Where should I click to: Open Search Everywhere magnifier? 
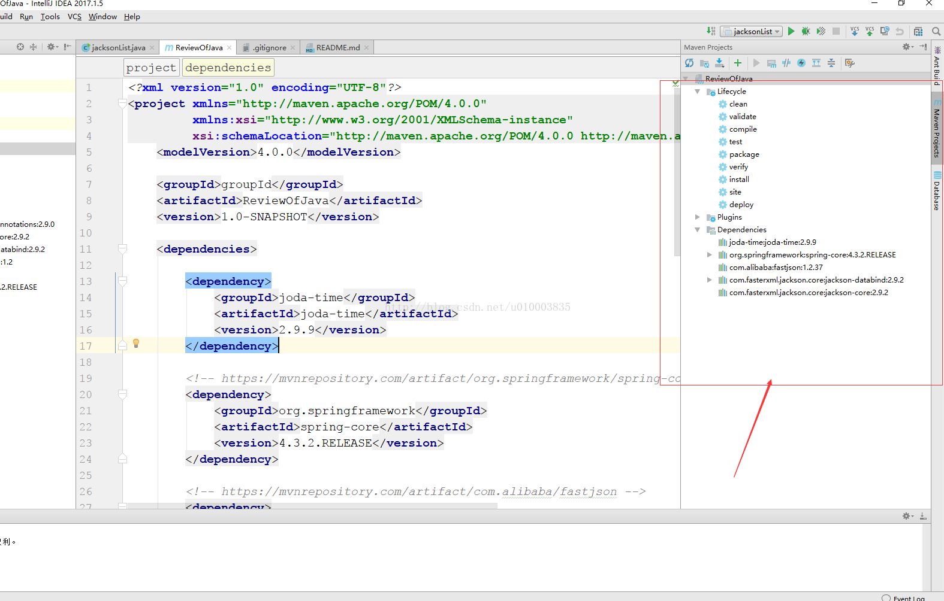[936, 31]
